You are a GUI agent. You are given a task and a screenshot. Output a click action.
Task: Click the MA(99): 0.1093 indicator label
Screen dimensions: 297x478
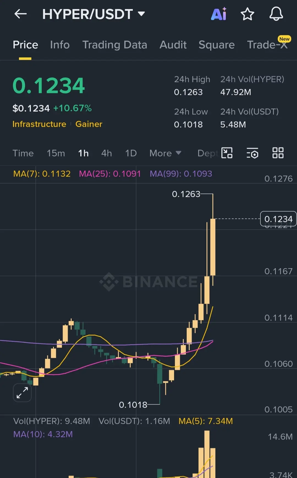[181, 174]
